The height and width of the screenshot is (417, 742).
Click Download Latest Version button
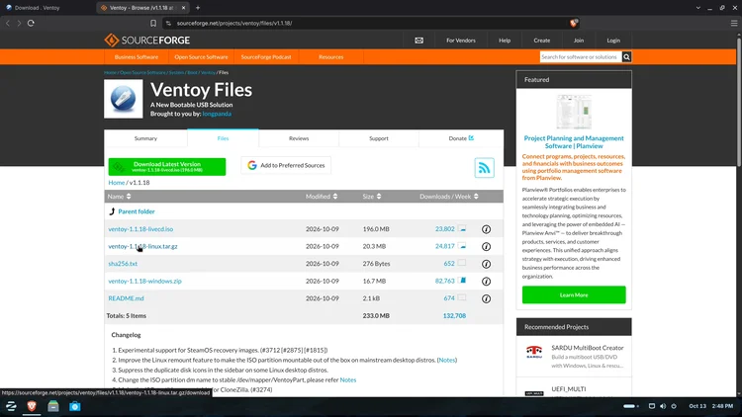(167, 166)
